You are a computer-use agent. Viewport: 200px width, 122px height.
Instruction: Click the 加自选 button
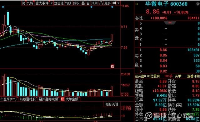pos(59,3)
